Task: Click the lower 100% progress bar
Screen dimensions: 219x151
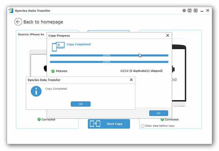Action: click(x=109, y=62)
